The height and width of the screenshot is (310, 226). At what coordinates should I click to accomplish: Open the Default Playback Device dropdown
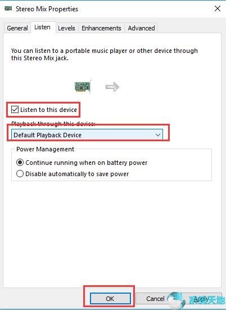(x=87, y=135)
